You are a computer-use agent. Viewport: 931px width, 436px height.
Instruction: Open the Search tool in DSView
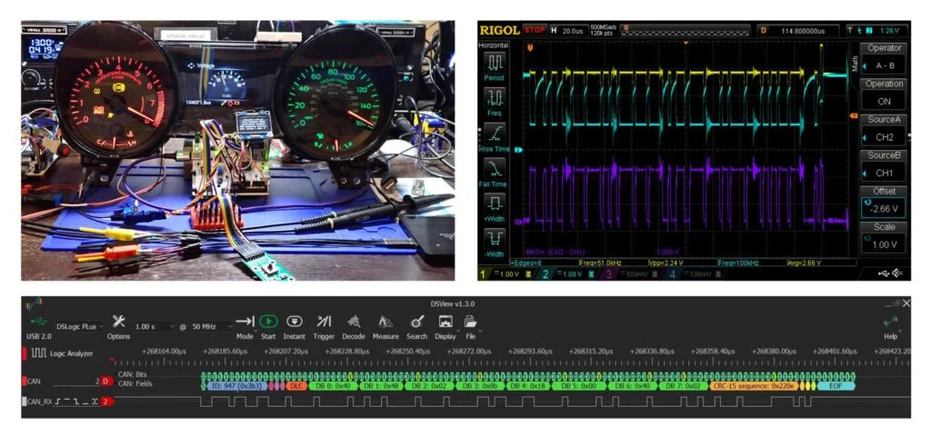point(416,322)
